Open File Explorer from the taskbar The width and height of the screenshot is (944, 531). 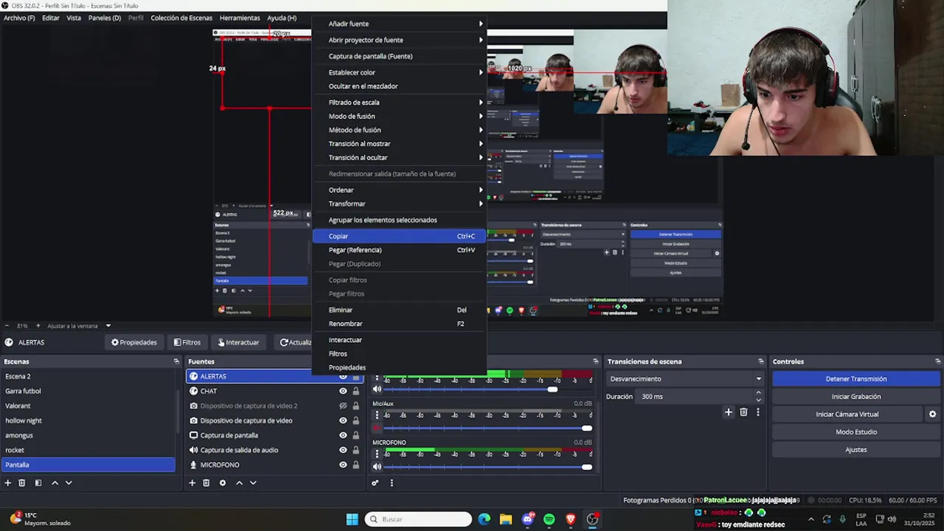pyautogui.click(x=506, y=519)
